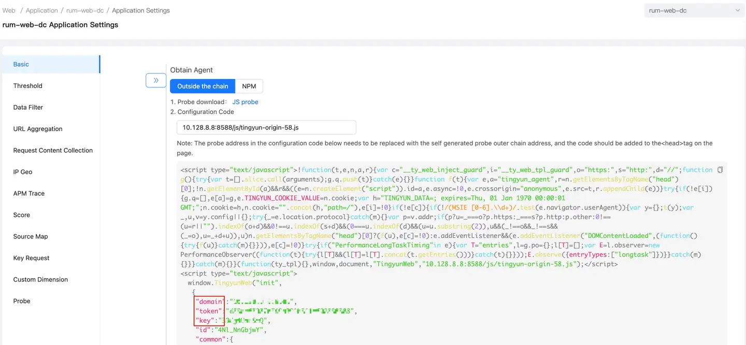Open Source Map settings
The width and height of the screenshot is (746, 345).
point(31,236)
